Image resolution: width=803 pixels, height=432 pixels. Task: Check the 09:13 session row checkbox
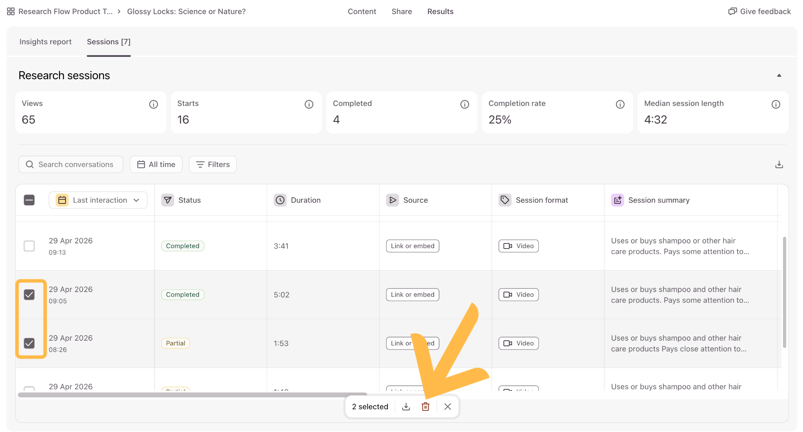[x=29, y=246]
